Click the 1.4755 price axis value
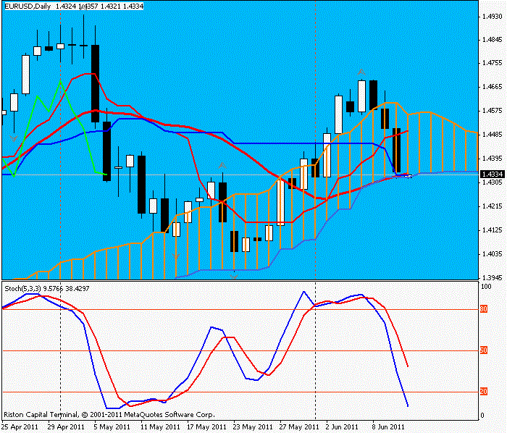The image size is (507, 433). pos(492,63)
